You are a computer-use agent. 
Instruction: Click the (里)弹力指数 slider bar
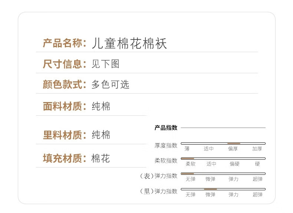tap(223, 189)
